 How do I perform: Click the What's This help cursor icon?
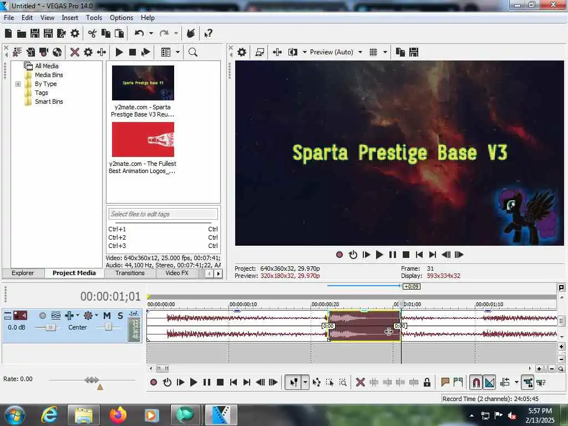(x=208, y=34)
